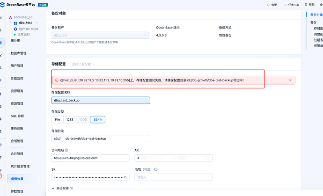Viewport: 323px width, 196px height.
Task: Click the 物理备份 backup method value
Action: tap(225, 36)
